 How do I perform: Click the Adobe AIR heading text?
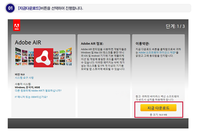pos(28,42)
